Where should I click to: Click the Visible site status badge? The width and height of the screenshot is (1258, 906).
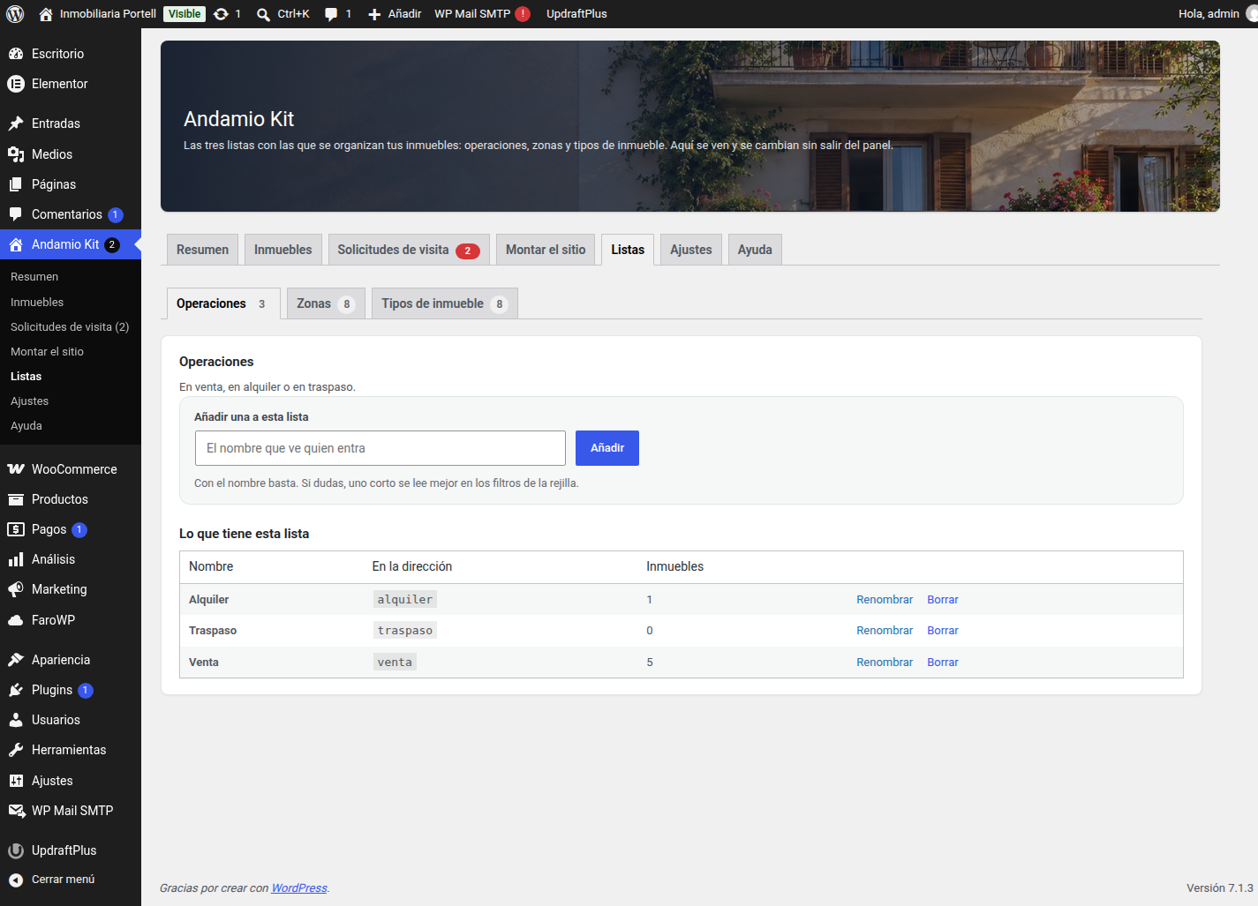185,14
